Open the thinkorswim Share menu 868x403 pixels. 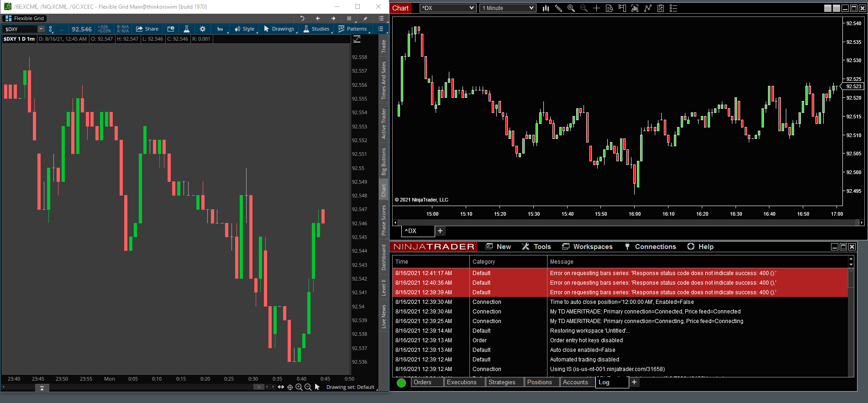click(147, 29)
